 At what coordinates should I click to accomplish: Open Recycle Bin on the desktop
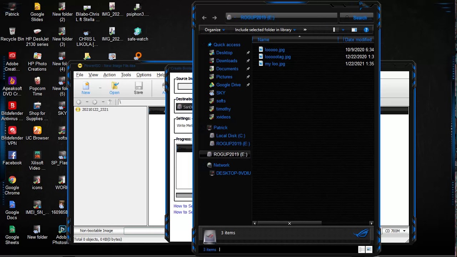coord(12,35)
